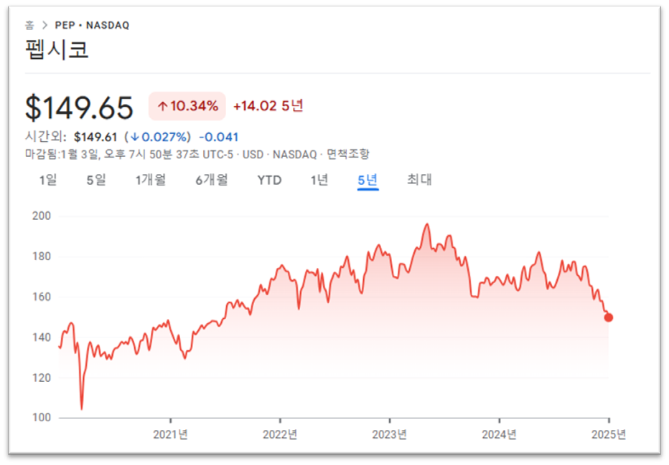This screenshot has height=465, width=669.
Task: Click the 100 y-axis label
Action: click(42, 418)
